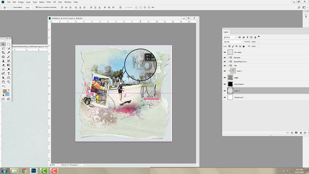The image size is (309, 174).
Task: Click the torn edge layer thumbnail
Action: pyautogui.click(x=230, y=52)
